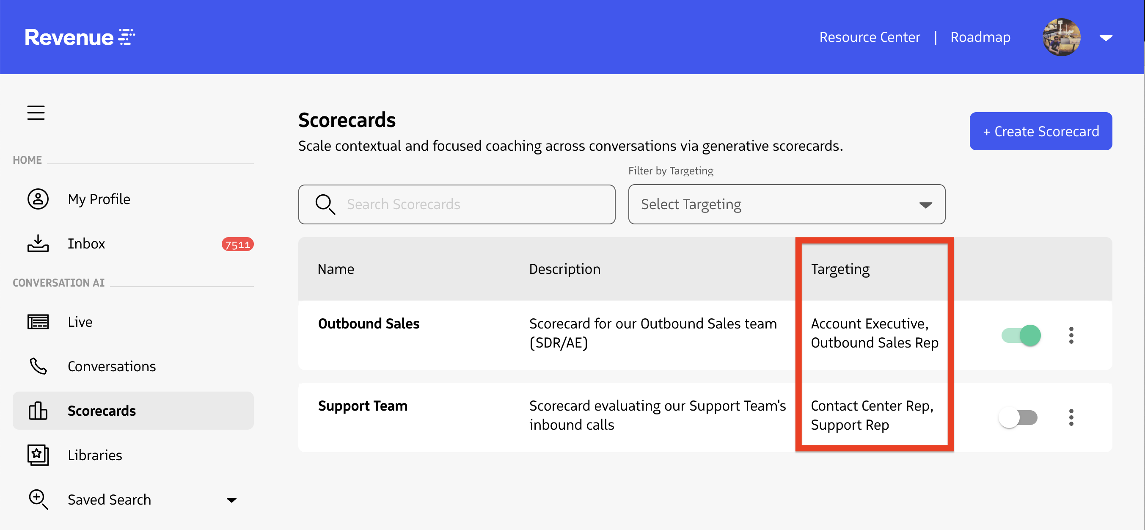Open the user account dropdown arrow

click(1106, 38)
